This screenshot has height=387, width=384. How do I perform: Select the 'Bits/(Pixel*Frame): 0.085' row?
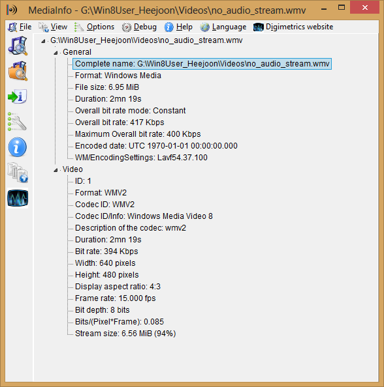pyautogui.click(x=120, y=322)
